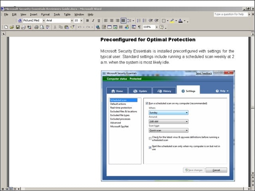Click the vertical scrollbar down arrow
Viewport: 255px width, 191px height.
click(253, 173)
